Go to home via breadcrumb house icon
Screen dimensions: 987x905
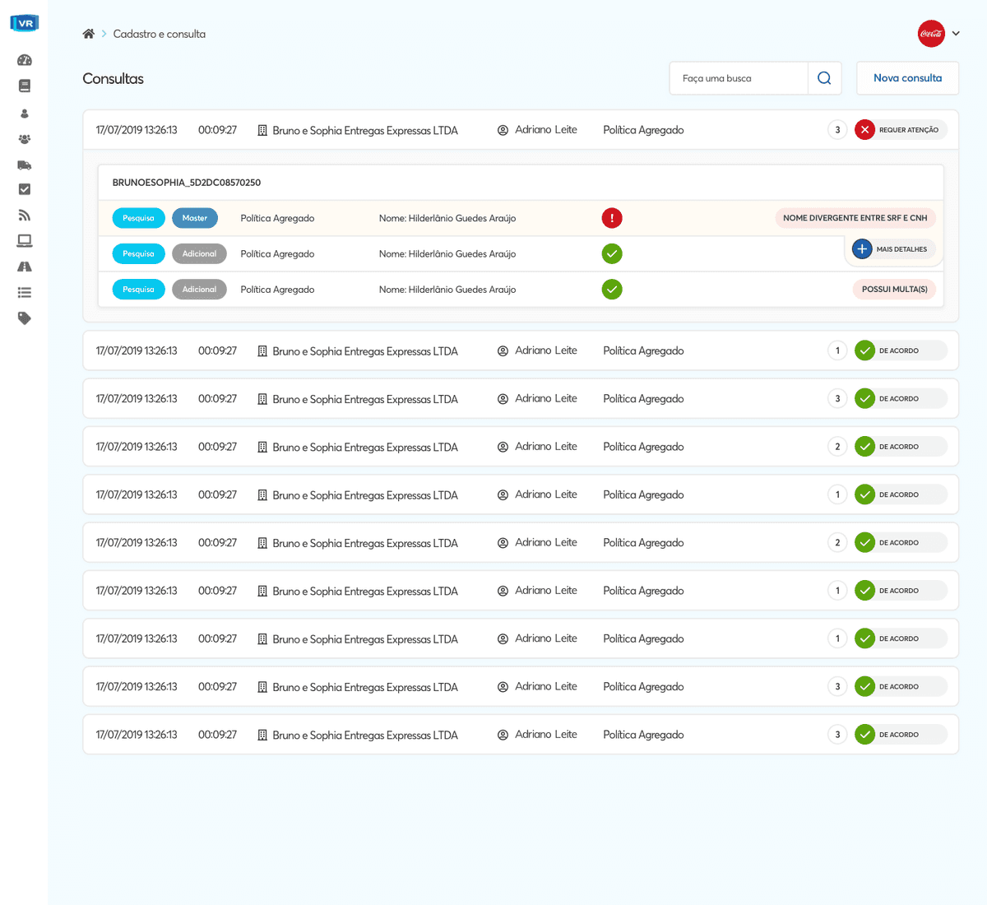(89, 34)
